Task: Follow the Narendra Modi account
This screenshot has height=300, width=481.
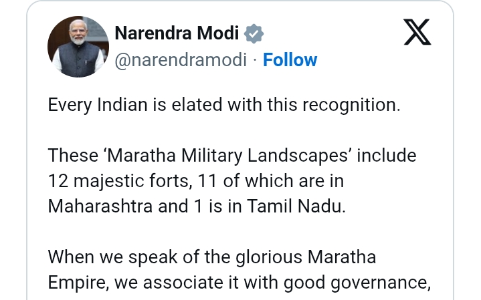Action: (290, 60)
